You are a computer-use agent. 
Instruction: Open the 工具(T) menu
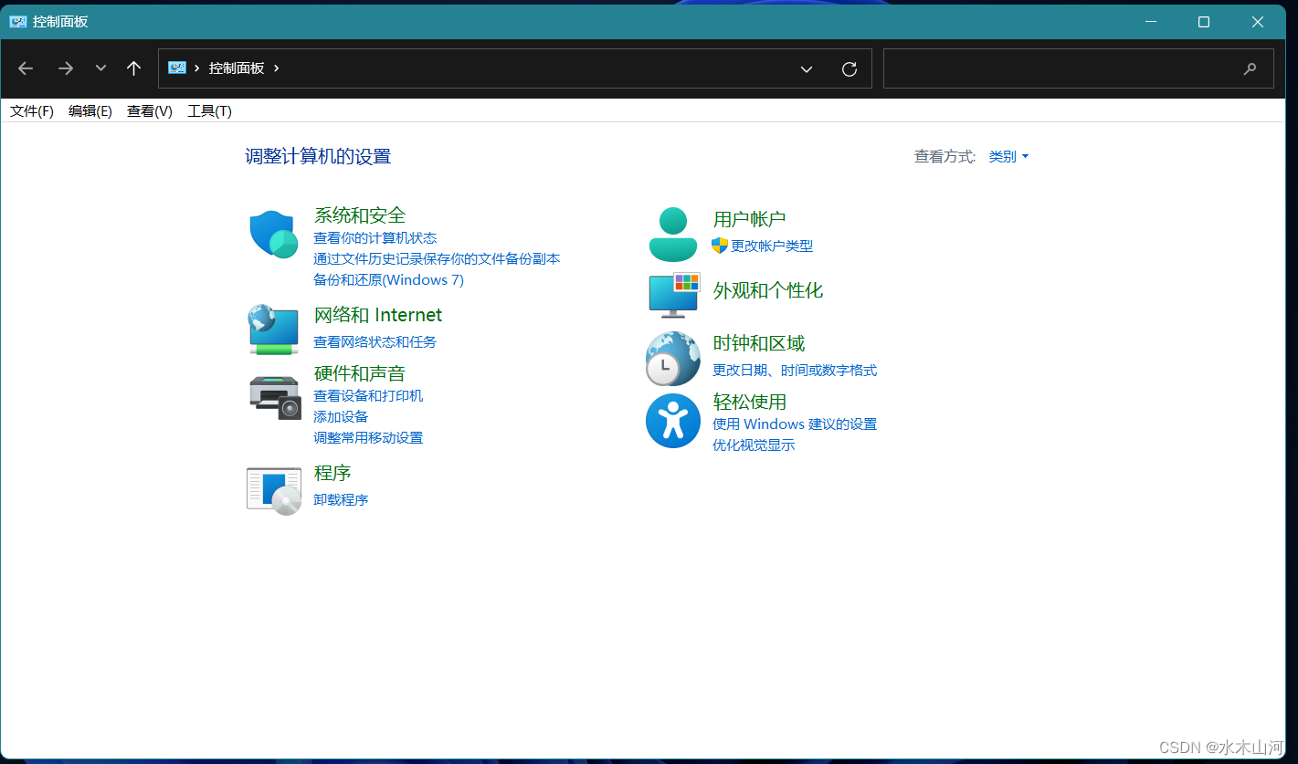pos(209,110)
